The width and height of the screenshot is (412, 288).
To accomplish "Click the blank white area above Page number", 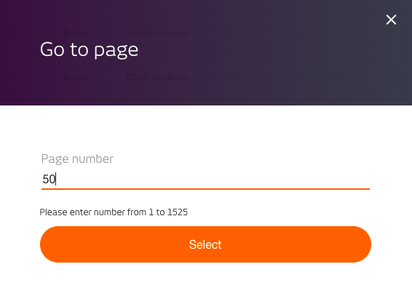I will (x=205, y=129).
